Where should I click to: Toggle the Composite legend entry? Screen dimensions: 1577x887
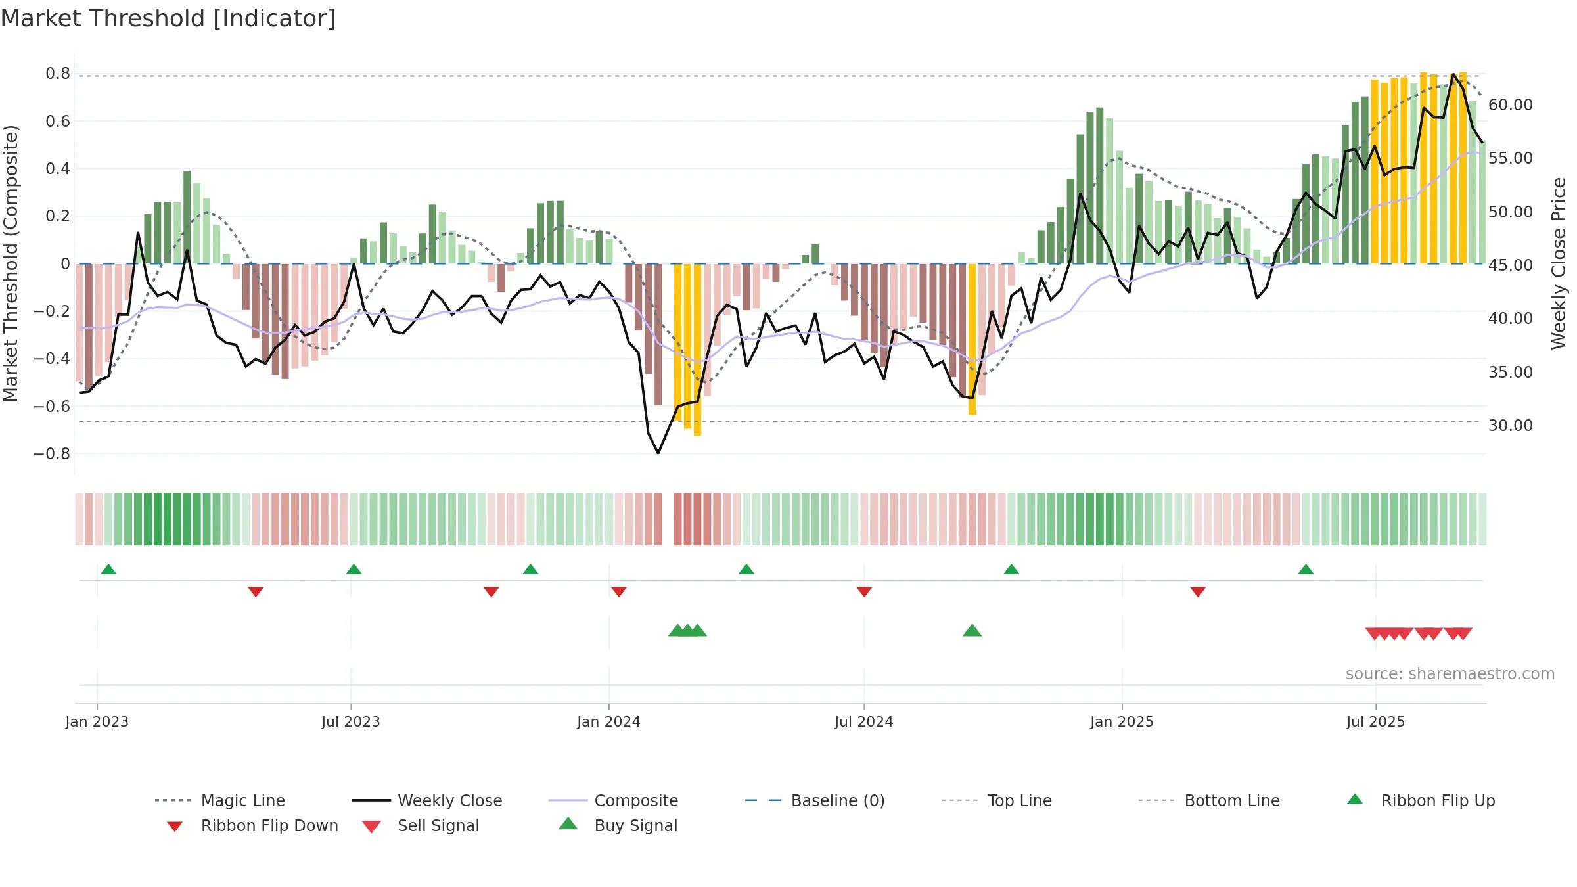click(x=613, y=800)
